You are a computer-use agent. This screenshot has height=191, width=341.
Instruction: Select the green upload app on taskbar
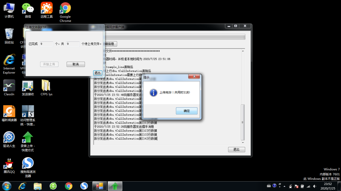(115, 186)
